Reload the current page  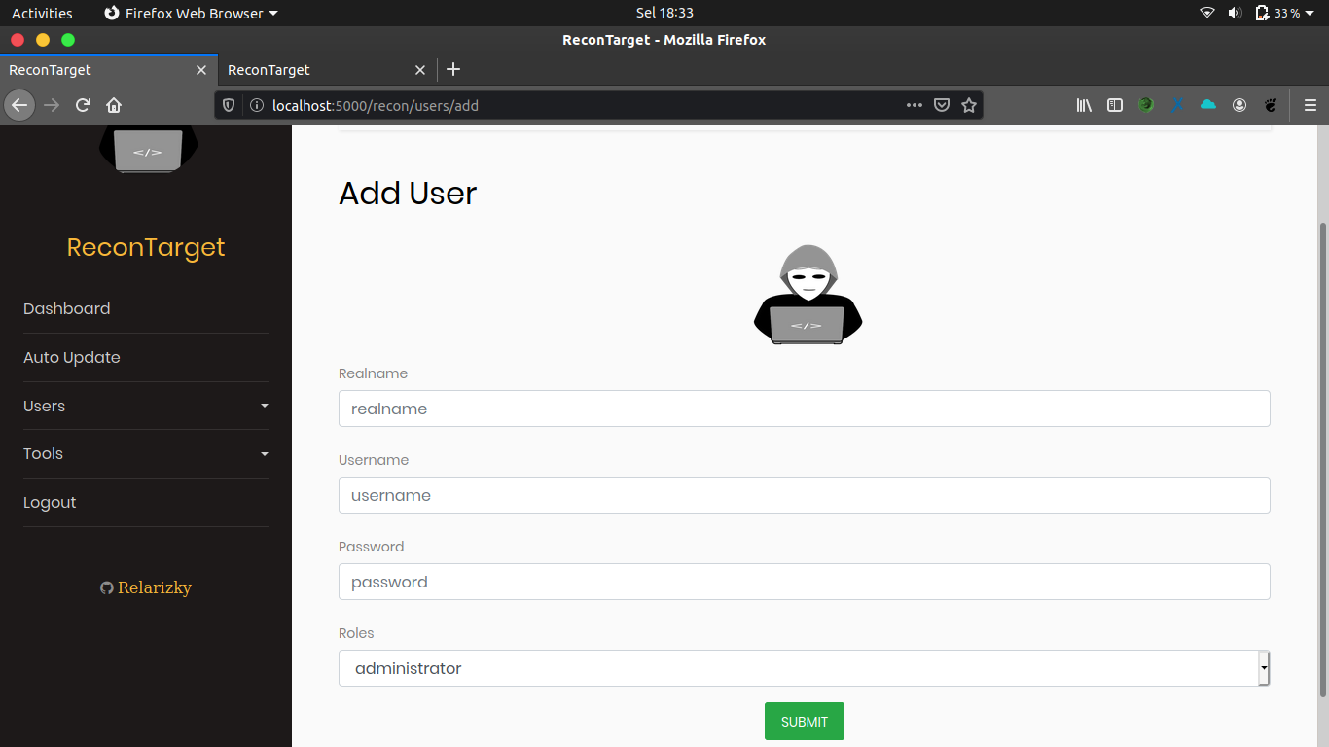coord(84,105)
